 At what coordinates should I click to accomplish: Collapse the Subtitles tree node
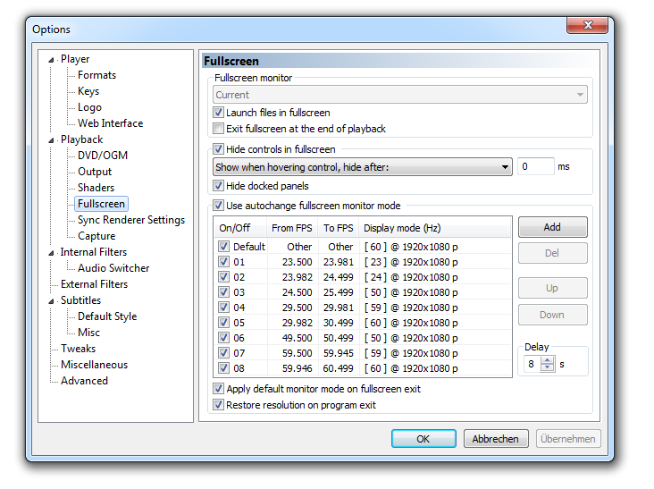tap(51, 301)
